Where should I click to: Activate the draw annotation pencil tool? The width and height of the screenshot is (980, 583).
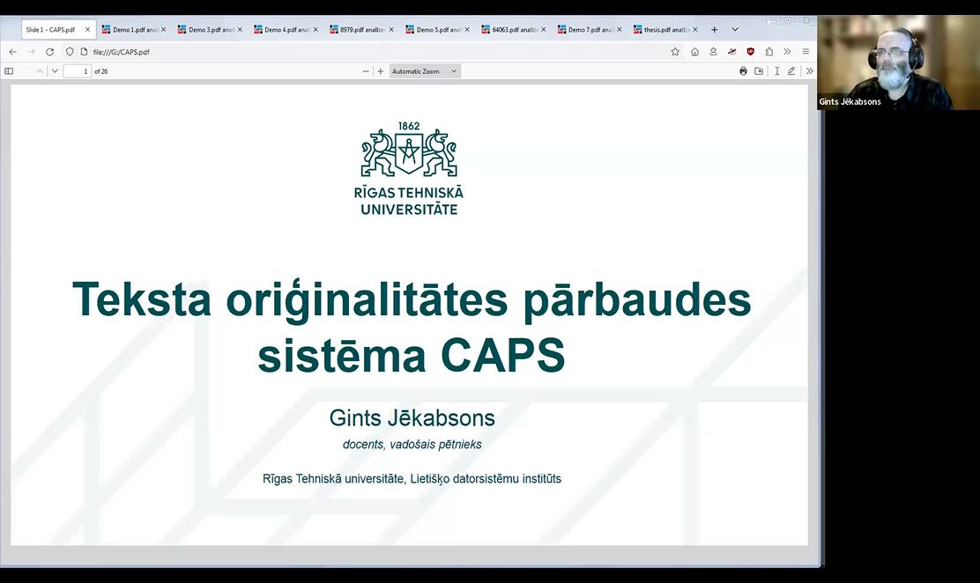click(x=791, y=71)
